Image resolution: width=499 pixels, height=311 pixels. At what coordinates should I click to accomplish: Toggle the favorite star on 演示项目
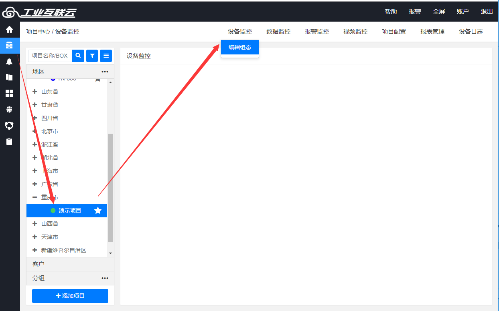[98, 211]
